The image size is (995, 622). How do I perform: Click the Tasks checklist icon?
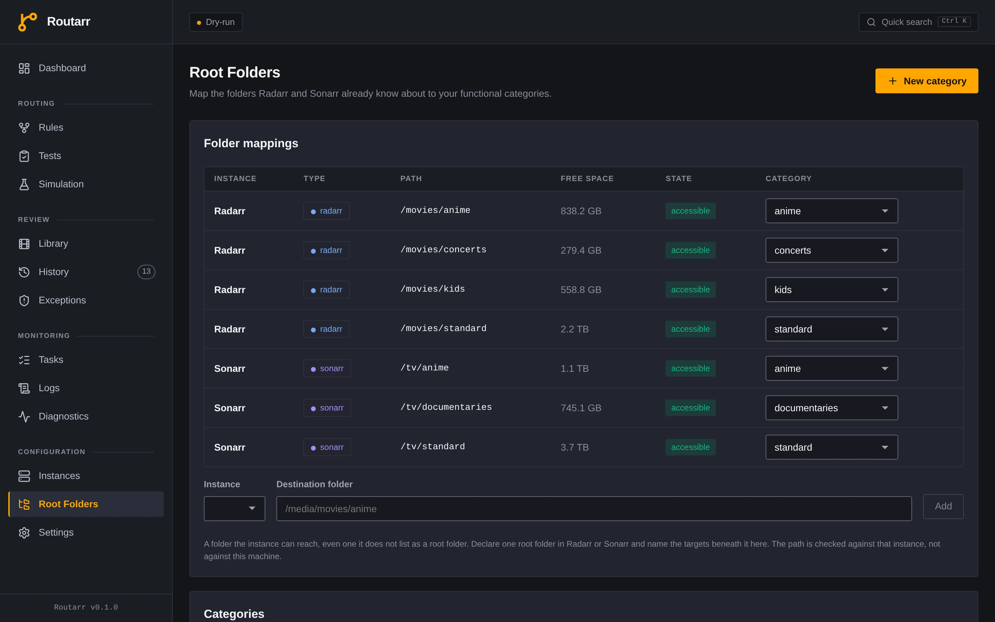(x=24, y=360)
